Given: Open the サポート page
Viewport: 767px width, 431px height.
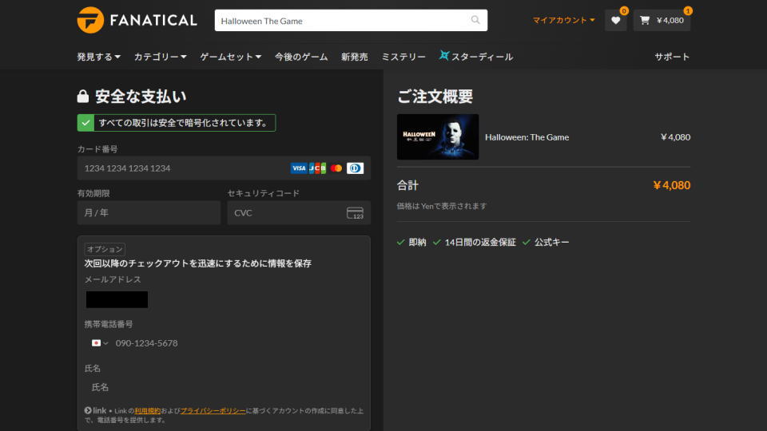Looking at the screenshot, I should coord(672,57).
